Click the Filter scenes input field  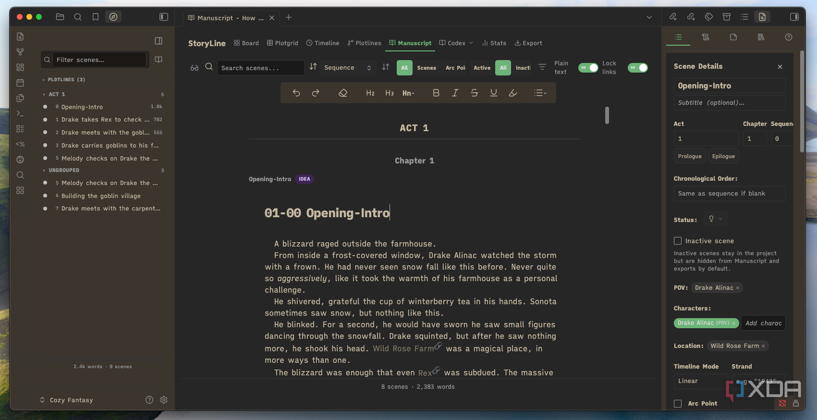point(99,60)
